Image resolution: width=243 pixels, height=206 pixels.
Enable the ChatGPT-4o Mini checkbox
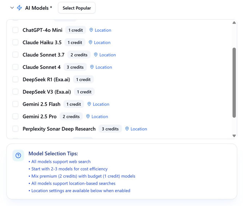pos(15,30)
